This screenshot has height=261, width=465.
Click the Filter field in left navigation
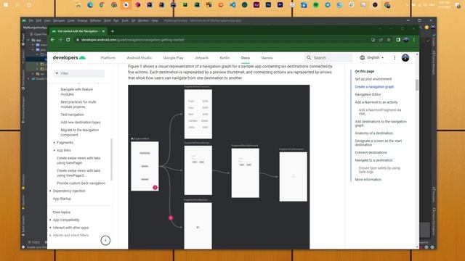(x=79, y=73)
